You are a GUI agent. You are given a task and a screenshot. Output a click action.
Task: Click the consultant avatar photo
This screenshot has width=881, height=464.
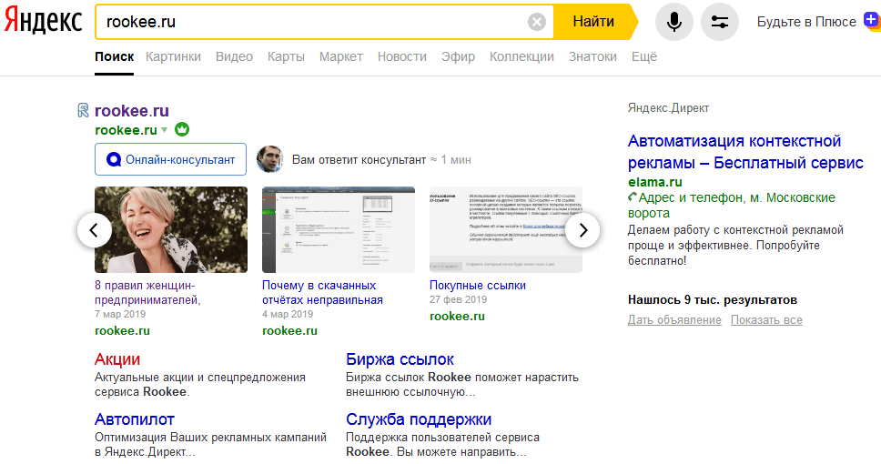point(269,159)
